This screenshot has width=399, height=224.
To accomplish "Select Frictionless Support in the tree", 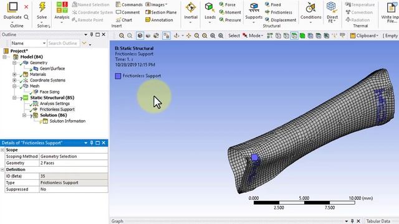I will click(57, 110).
